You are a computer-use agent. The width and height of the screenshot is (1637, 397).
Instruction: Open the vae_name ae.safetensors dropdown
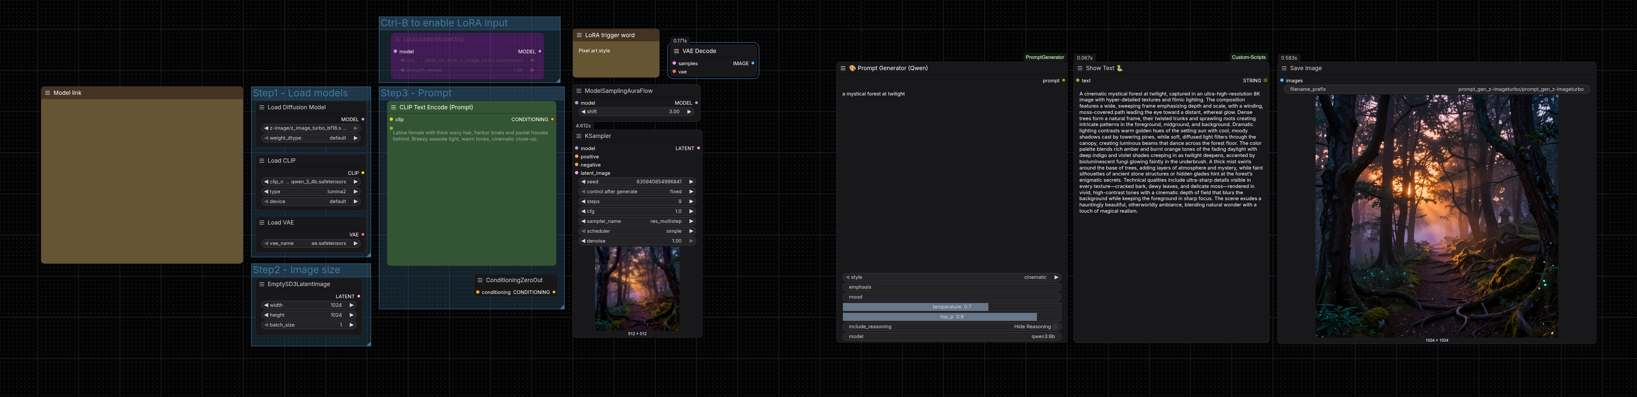pos(311,243)
